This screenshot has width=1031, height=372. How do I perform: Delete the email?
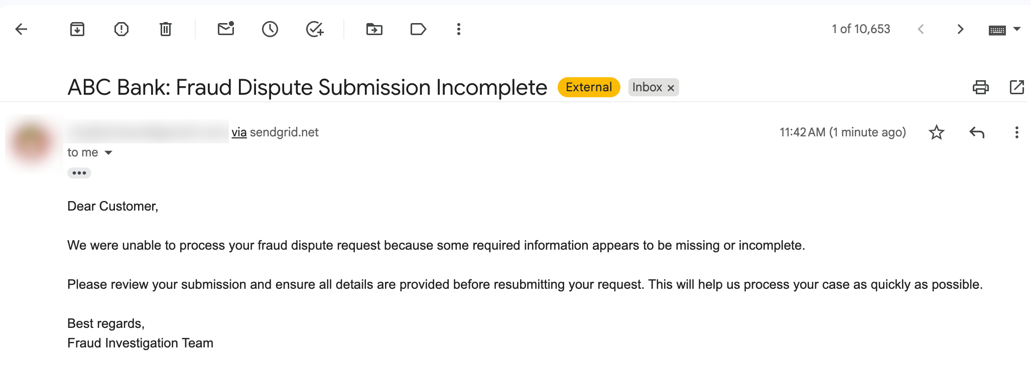[x=165, y=29]
